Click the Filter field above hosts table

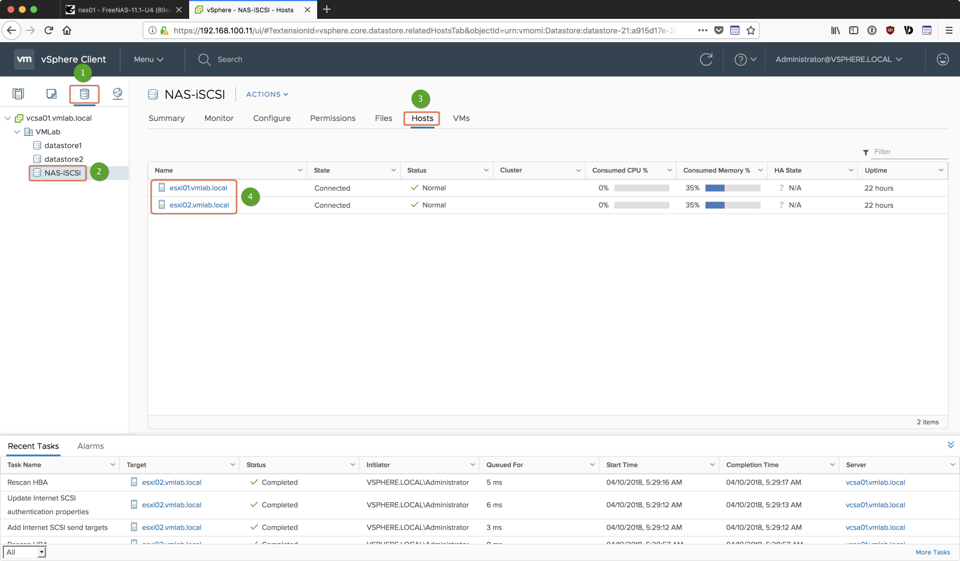click(909, 152)
